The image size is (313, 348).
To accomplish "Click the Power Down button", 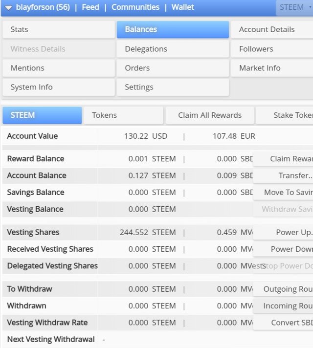I will tap(283, 249).
